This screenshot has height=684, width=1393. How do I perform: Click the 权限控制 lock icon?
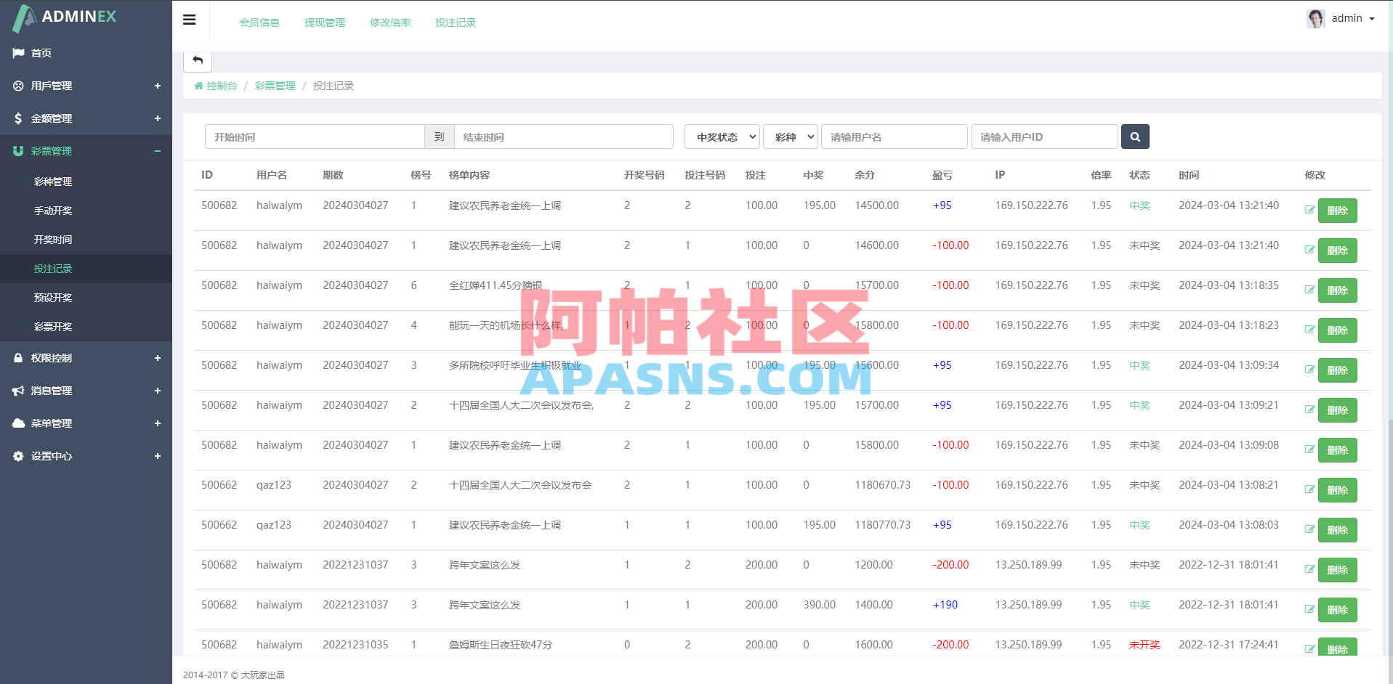click(18, 357)
